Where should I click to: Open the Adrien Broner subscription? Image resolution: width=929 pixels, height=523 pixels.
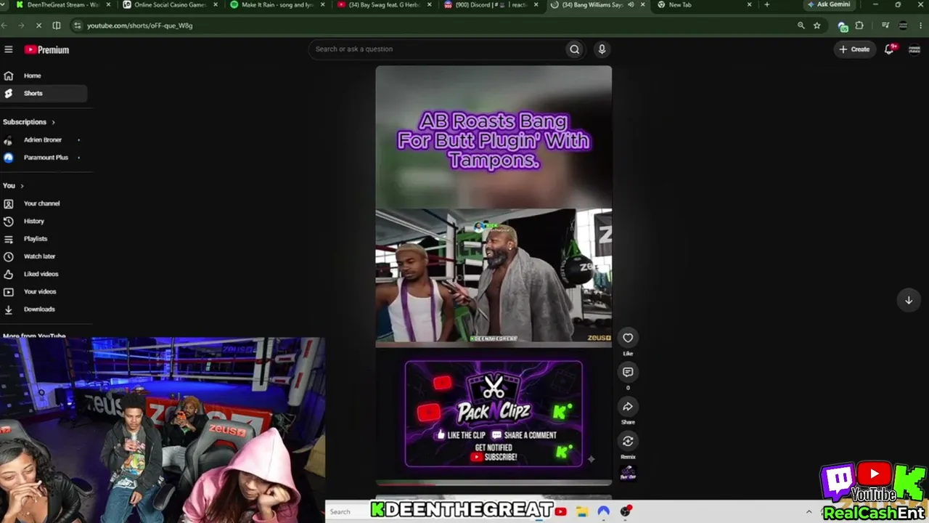pyautogui.click(x=44, y=139)
